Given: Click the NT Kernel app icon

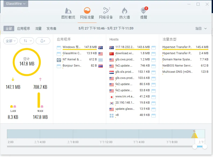Looking at the screenshot, I should point(59,60).
